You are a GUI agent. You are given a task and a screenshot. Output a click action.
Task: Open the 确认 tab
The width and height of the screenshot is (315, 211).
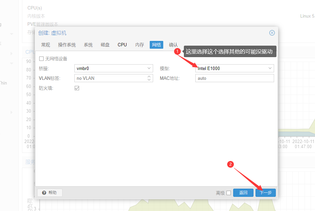click(173, 45)
